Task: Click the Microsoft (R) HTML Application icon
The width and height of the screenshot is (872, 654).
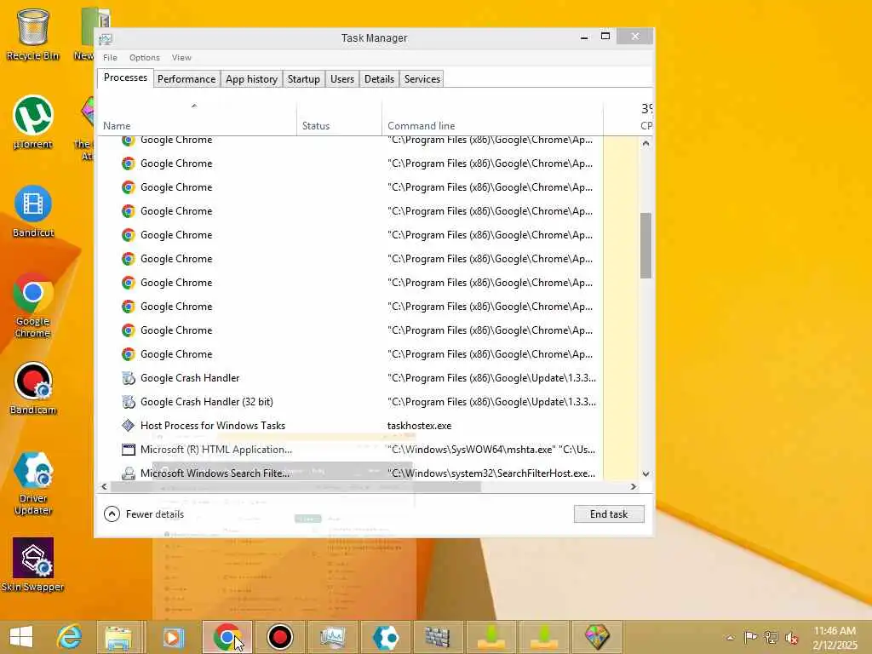Action: (129, 450)
